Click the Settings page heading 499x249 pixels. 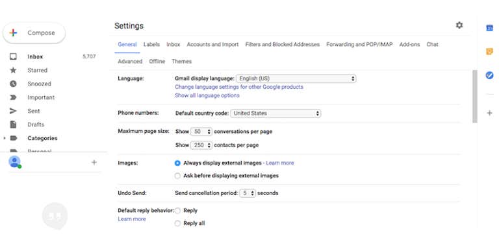[129, 26]
